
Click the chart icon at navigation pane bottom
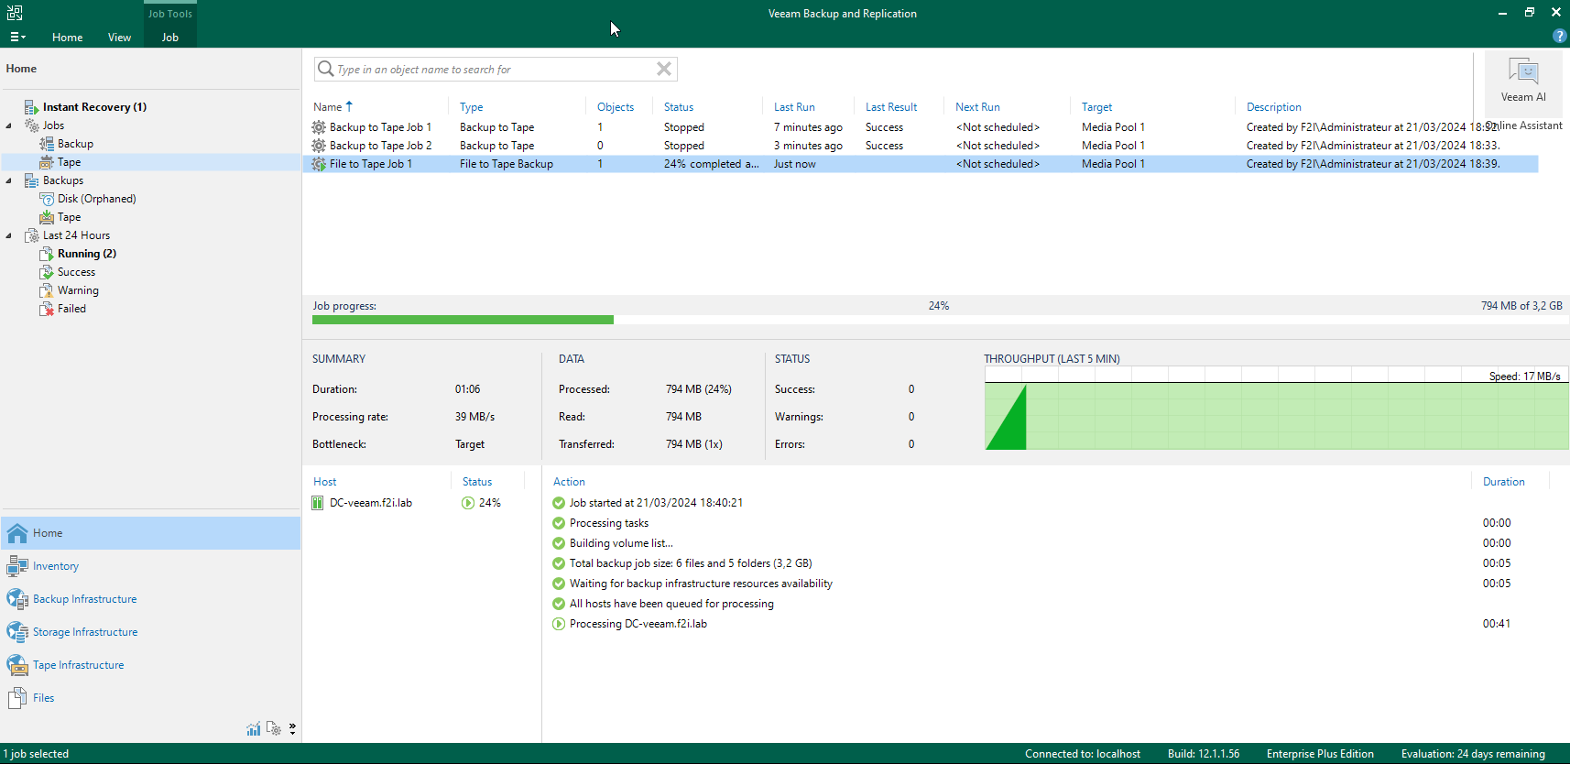(x=254, y=729)
